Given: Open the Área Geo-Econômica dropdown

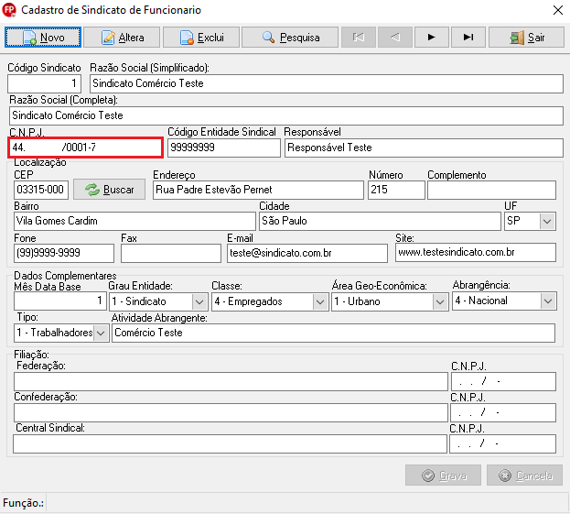Looking at the screenshot, I should tap(440, 301).
